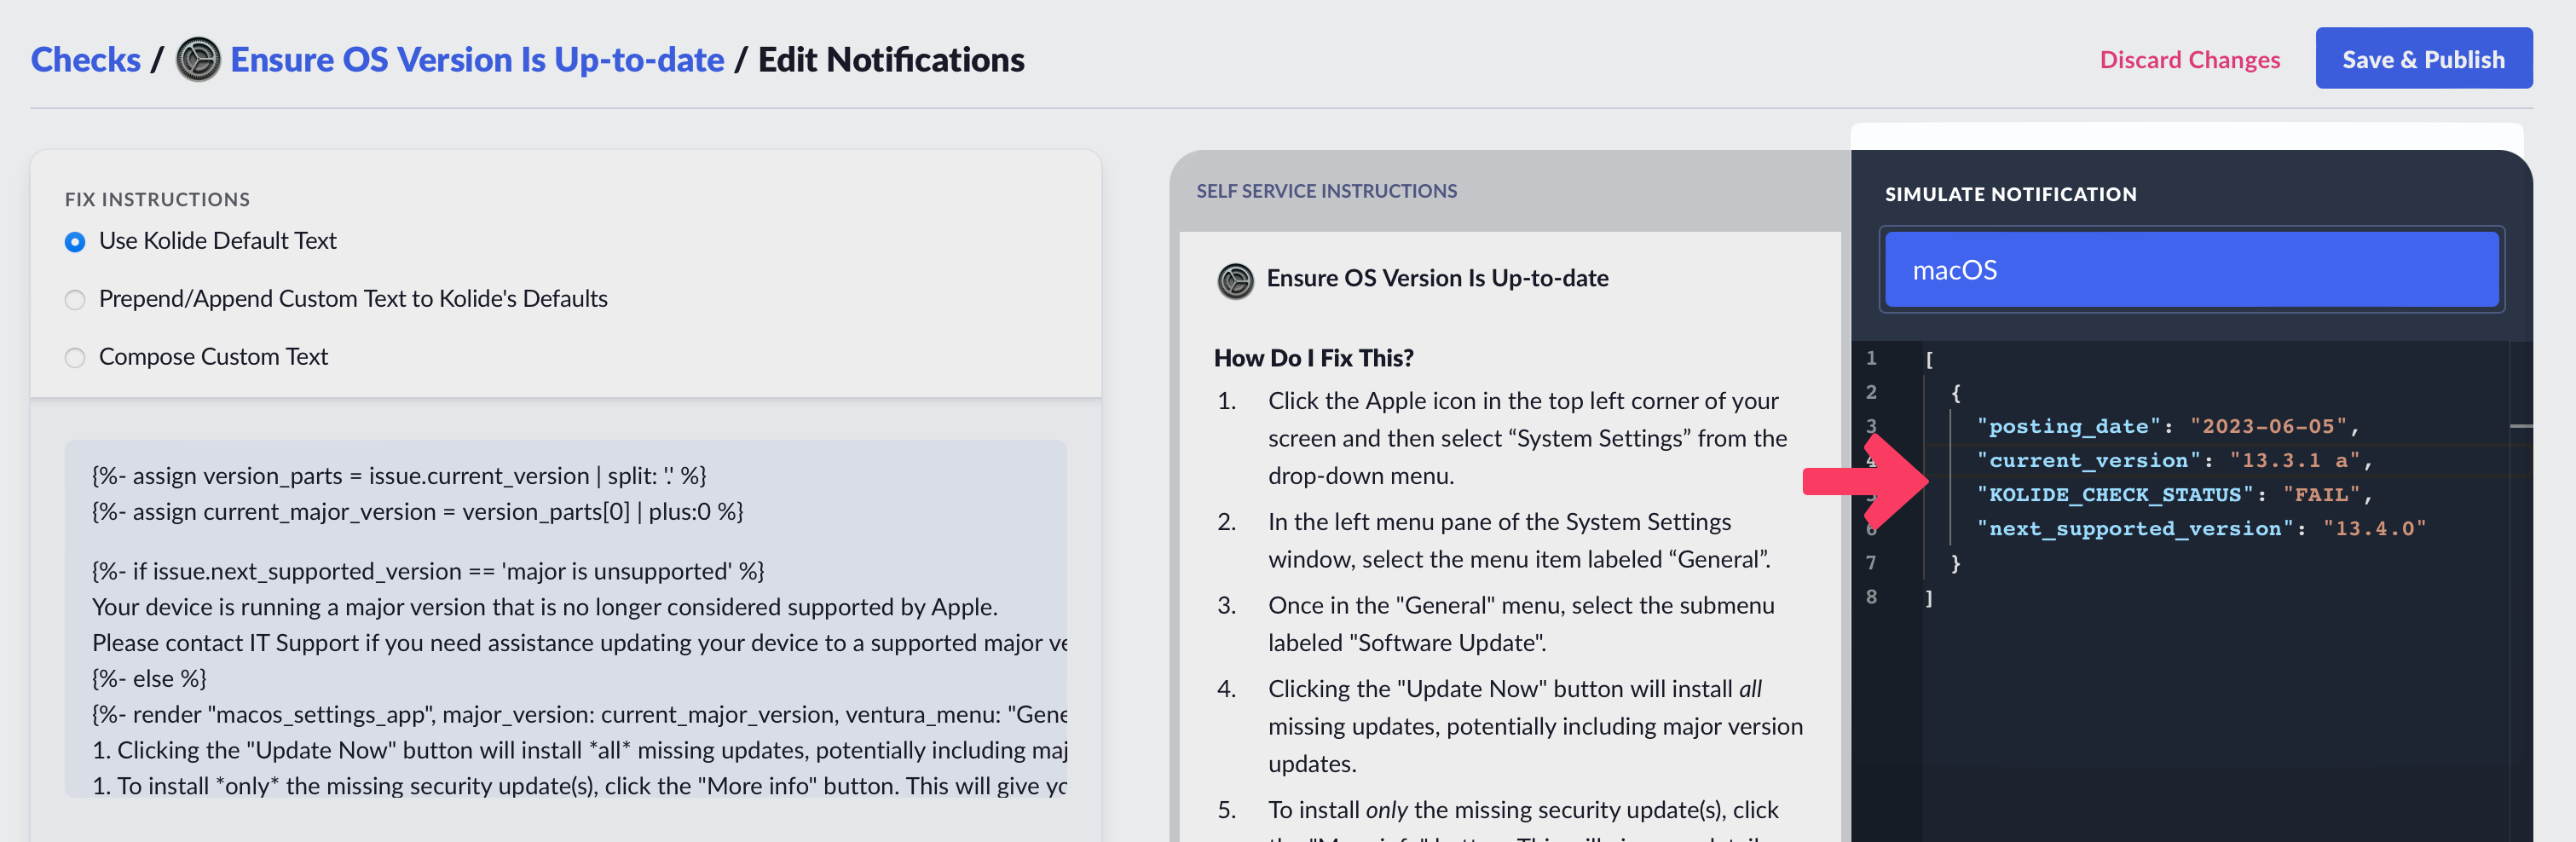Click the "13.4.0" next_supported_version value
The image size is (2576, 842).
click(2373, 528)
